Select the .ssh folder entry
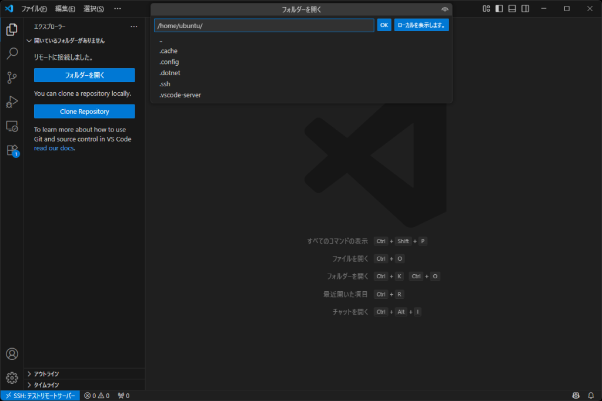 [302, 84]
